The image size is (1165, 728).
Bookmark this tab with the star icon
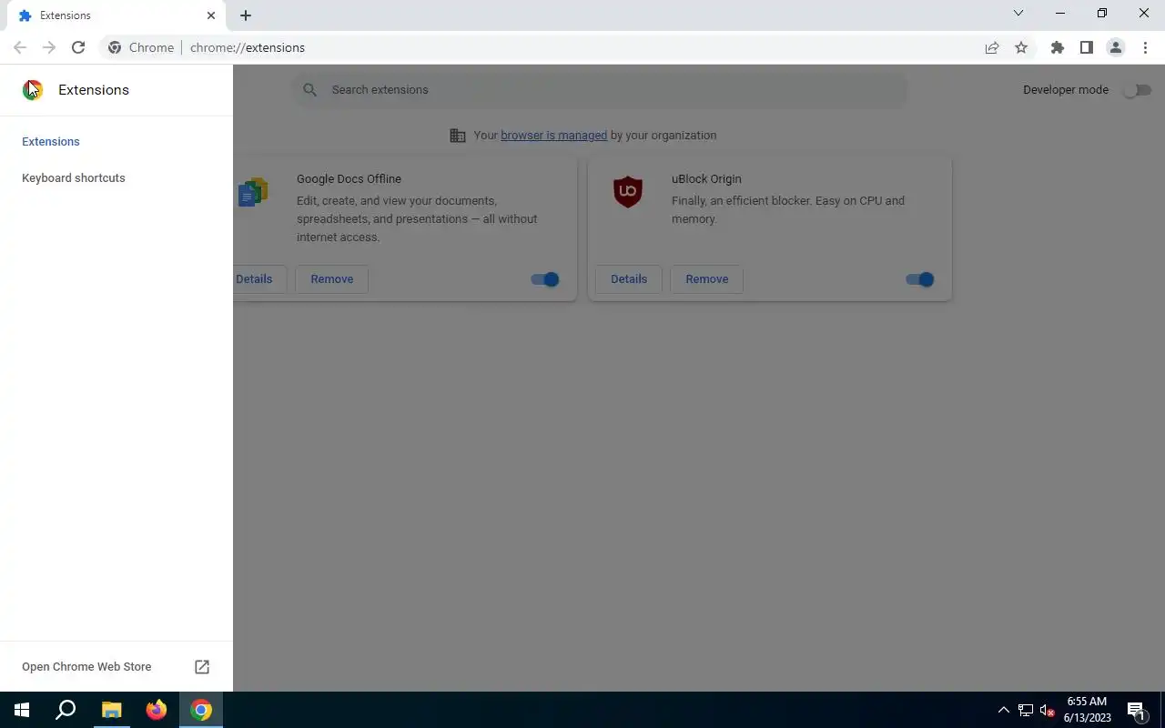(1021, 47)
